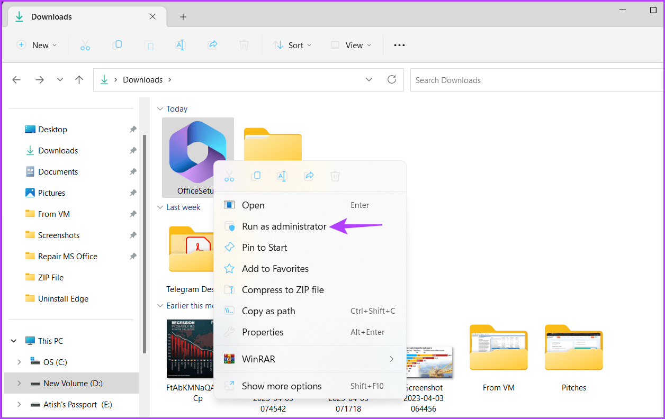Open the See more ellipsis icon on the toolbar
This screenshot has height=419, width=665.
pos(399,45)
